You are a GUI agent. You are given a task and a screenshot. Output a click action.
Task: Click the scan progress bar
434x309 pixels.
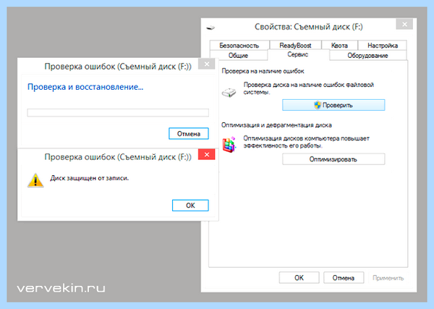coord(118,113)
